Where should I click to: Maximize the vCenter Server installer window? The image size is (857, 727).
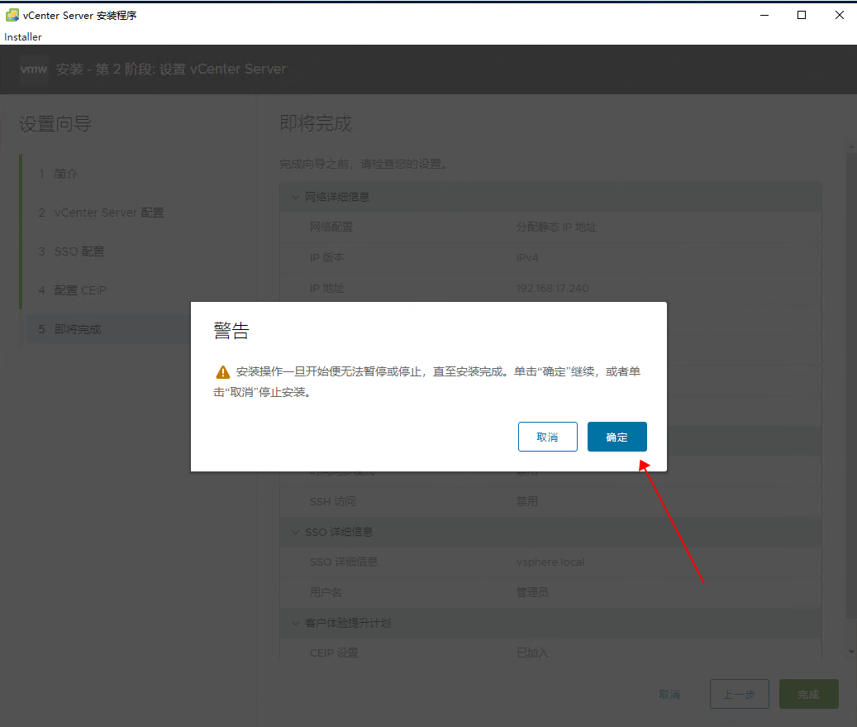tap(802, 16)
